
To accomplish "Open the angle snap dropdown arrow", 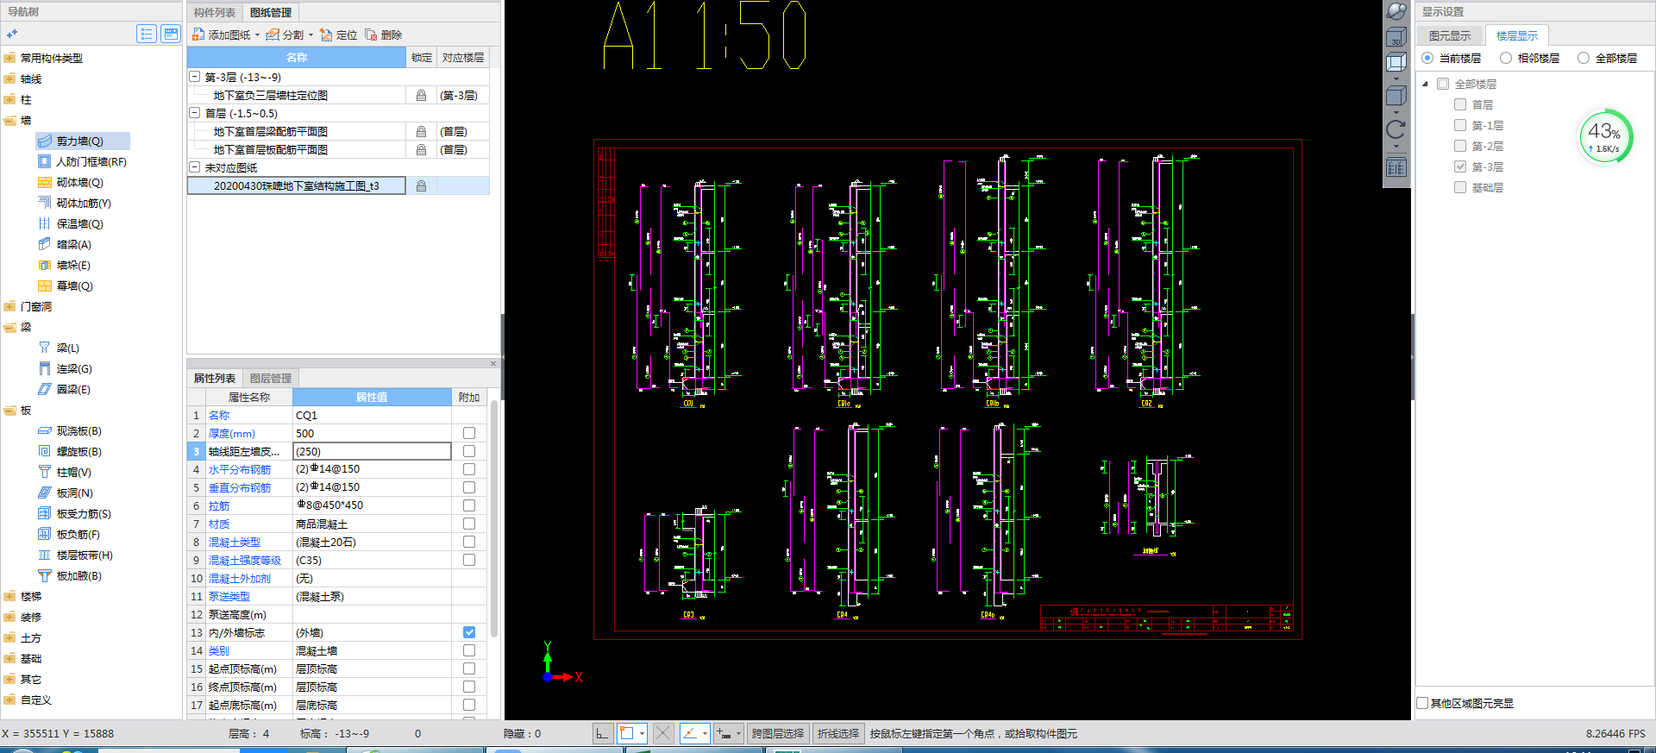I will (705, 733).
